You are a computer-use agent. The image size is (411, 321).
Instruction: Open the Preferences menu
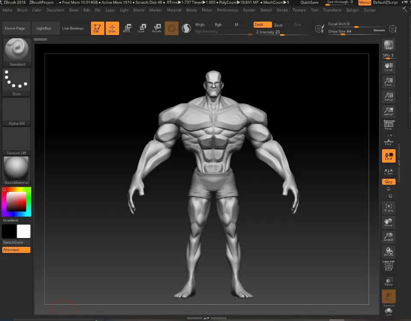(228, 10)
